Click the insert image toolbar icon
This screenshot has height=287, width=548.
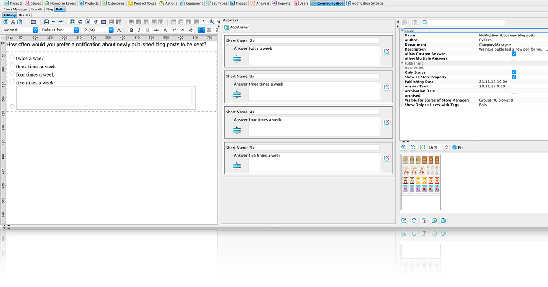click(x=46, y=22)
